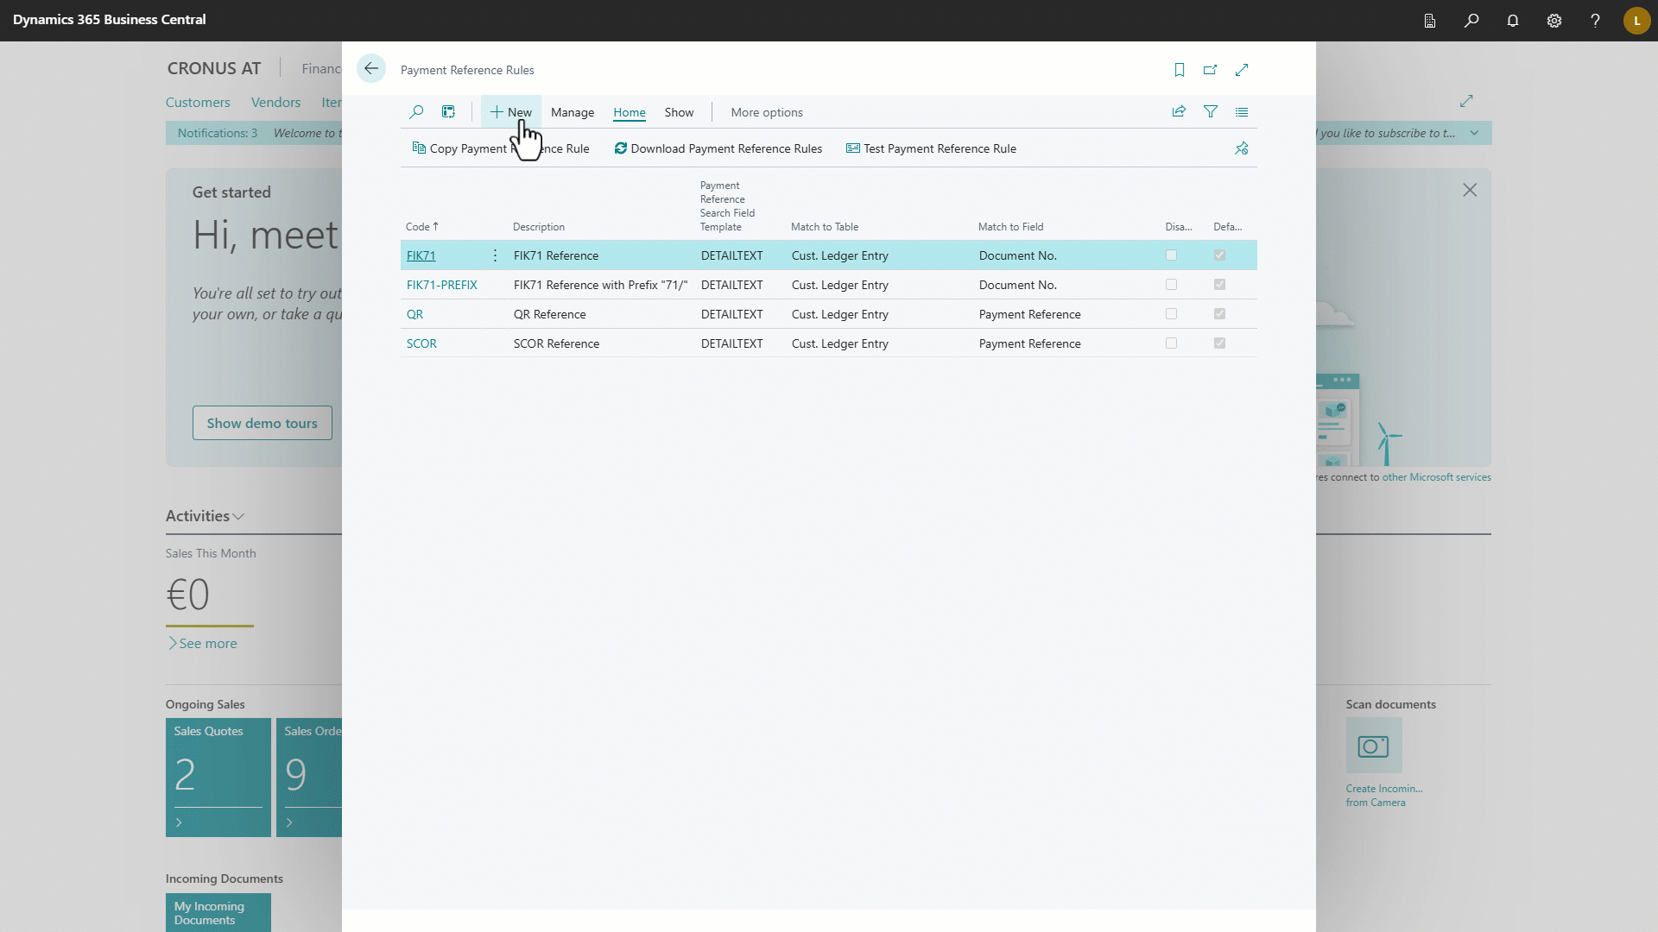
Task: Click Copy Payment Reference Rule
Action: point(501,148)
